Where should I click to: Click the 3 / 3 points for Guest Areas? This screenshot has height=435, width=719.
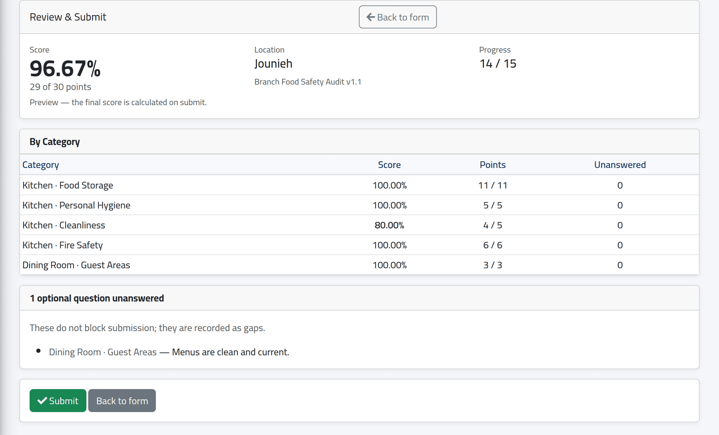point(493,265)
